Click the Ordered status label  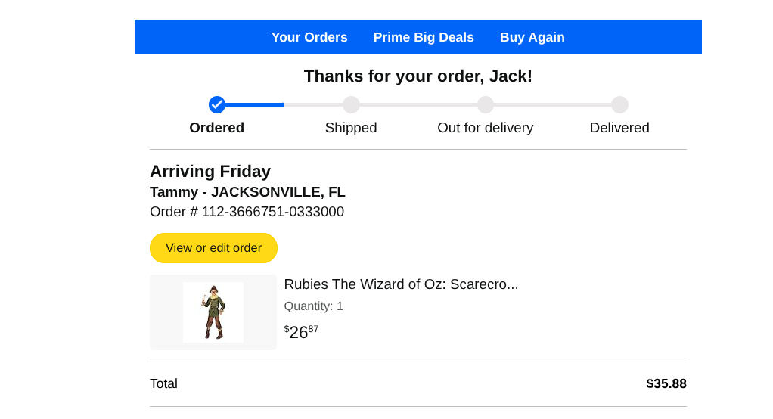point(216,128)
